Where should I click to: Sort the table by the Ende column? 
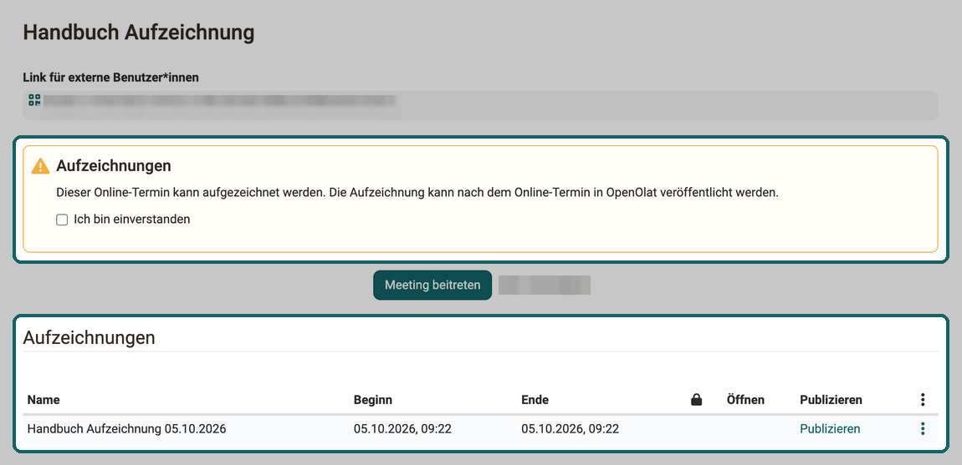click(x=535, y=400)
